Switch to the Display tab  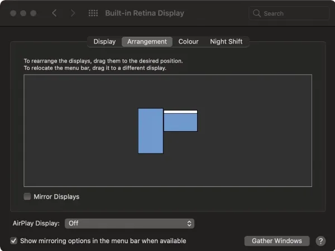pyautogui.click(x=104, y=41)
